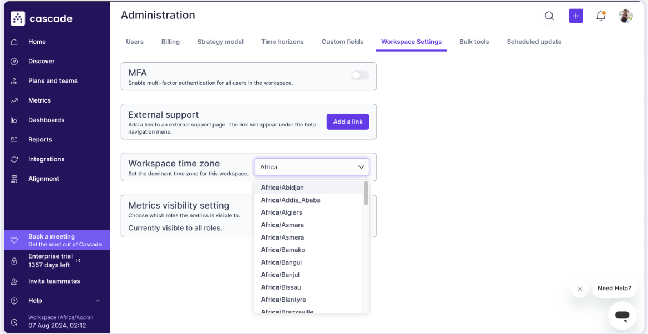Screen dimensions: 648x334
Task: Click the purple plus create button
Action: tap(576, 16)
